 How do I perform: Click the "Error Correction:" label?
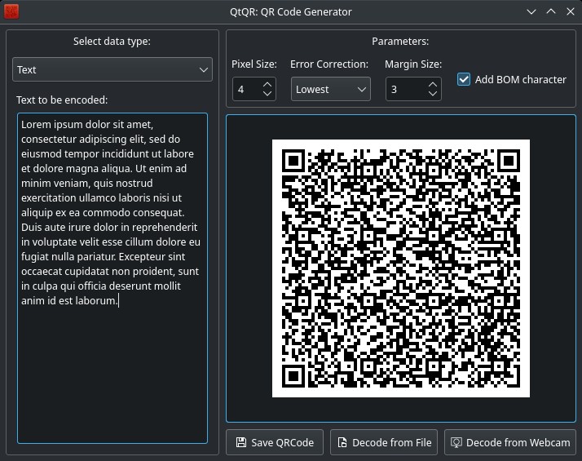point(329,64)
